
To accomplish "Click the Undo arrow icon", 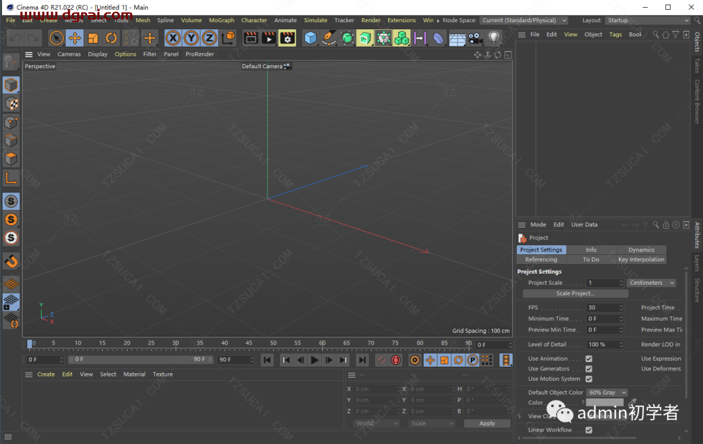I will (16, 38).
